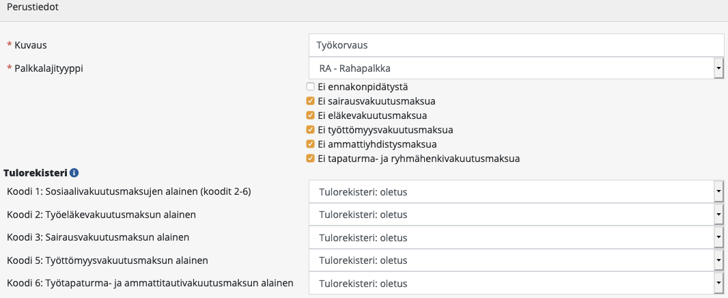Click the Tulorekisteri info icon
The height and width of the screenshot is (298, 728).
pyautogui.click(x=74, y=174)
